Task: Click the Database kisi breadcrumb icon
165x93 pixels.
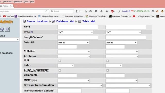Action: [54, 21]
